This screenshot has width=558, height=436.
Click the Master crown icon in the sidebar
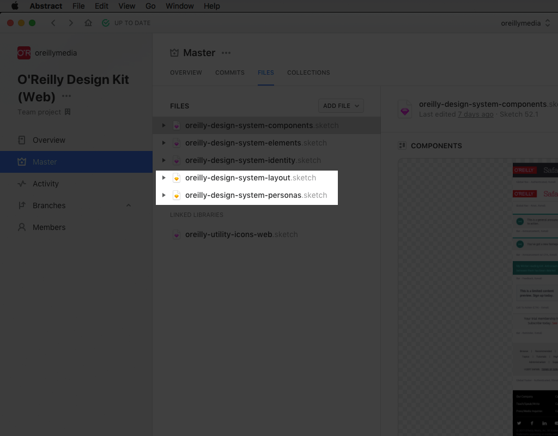coord(22,161)
